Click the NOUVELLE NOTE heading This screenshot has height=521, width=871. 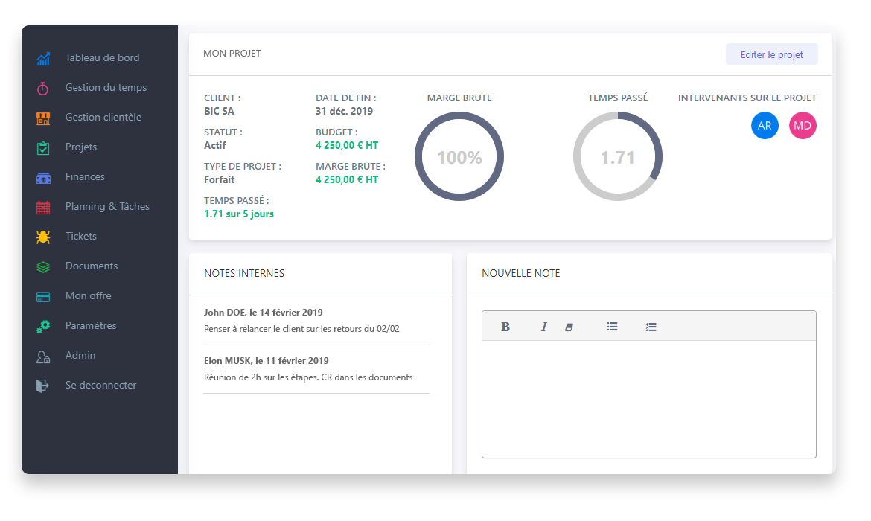click(520, 273)
